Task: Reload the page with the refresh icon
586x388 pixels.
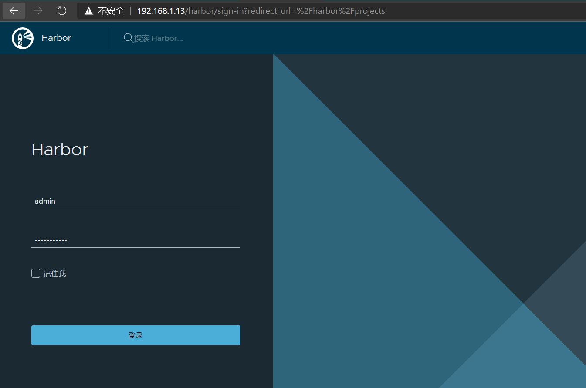Action: point(62,11)
